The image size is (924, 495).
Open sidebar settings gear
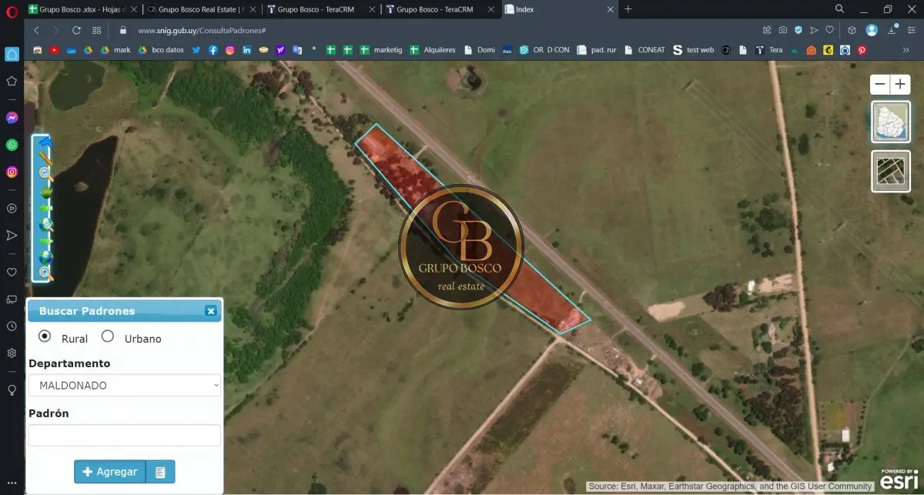(12, 353)
